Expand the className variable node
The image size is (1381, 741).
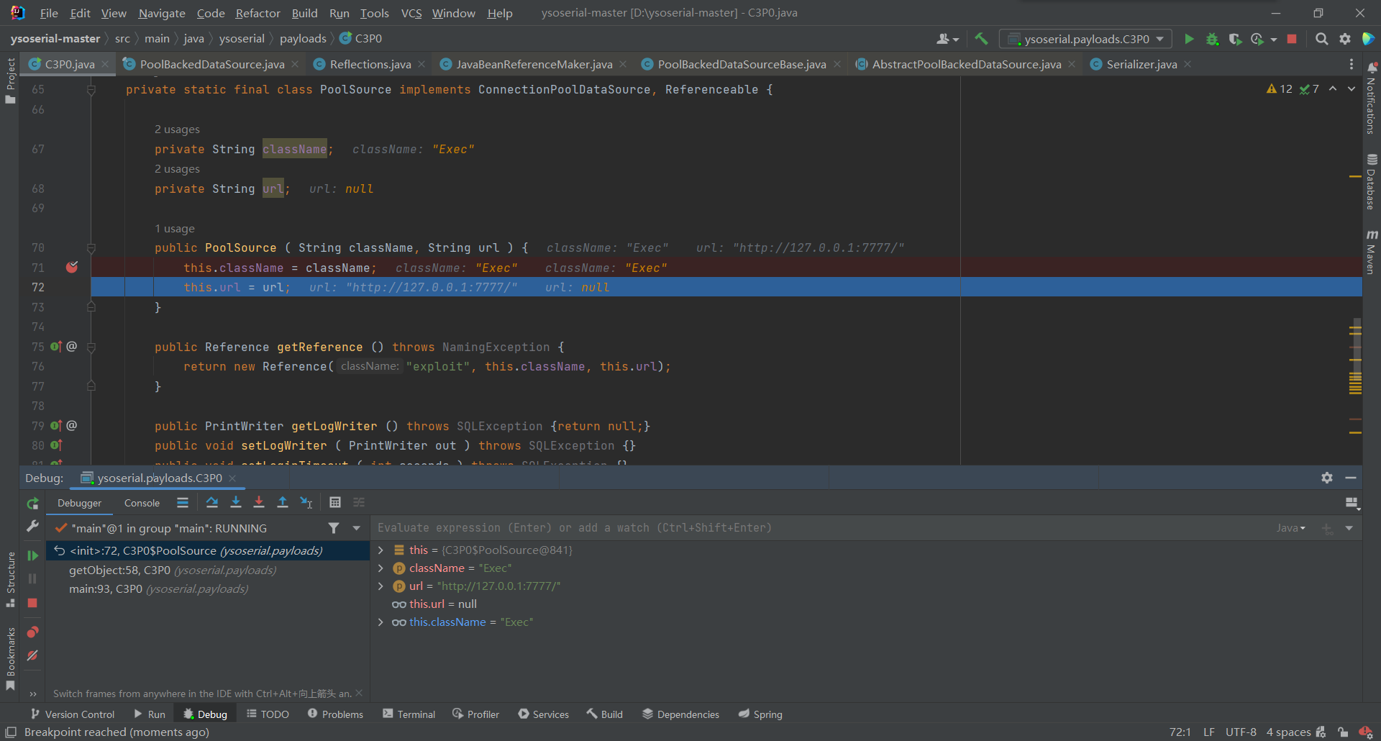[381, 568]
